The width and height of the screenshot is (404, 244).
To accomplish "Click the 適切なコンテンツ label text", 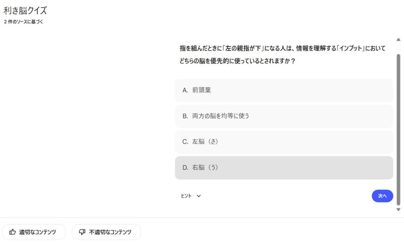I will (37, 232).
